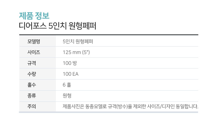The height and width of the screenshot is (131, 217).
Task: Click the 규격 row label
Action: pos(31,63)
